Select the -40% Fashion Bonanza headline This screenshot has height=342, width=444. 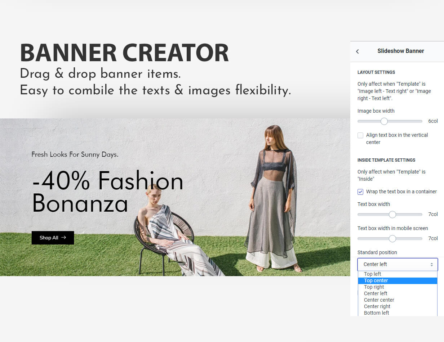pos(107,192)
